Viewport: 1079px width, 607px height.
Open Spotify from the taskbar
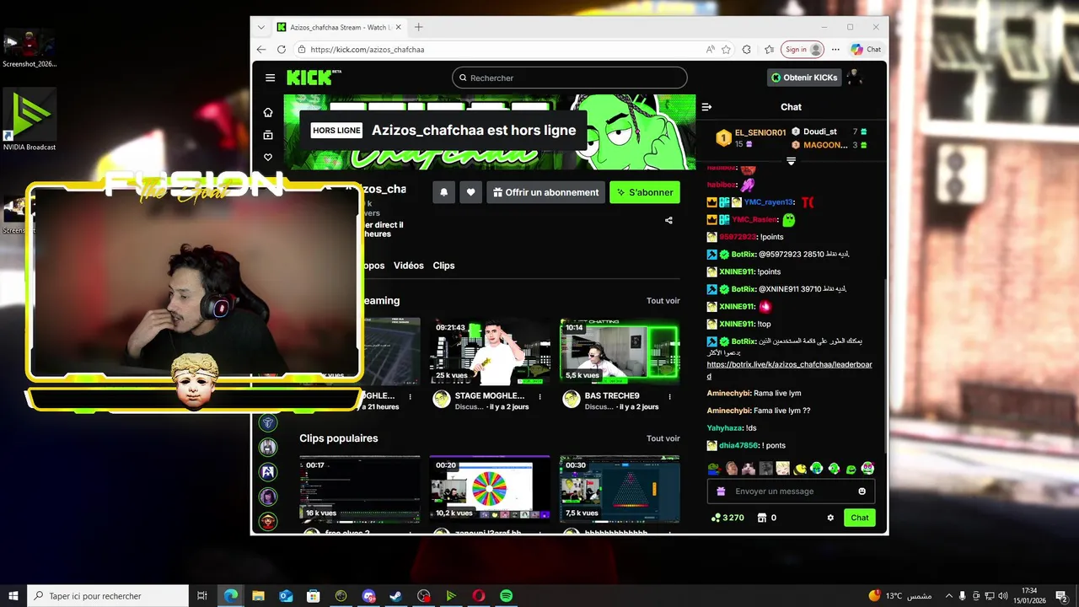click(506, 596)
